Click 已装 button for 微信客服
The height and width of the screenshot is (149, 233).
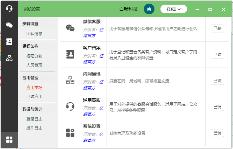point(217,28)
